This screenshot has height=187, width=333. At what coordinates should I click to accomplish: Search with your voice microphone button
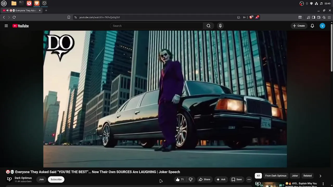point(220,26)
